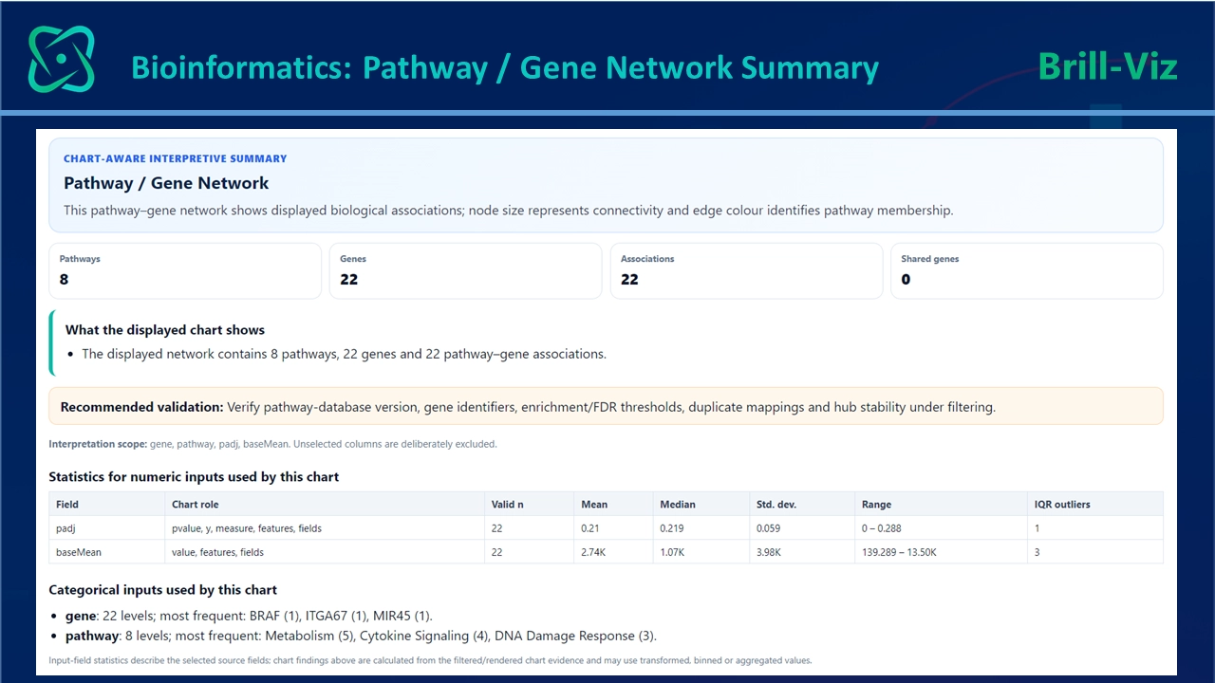Select the Associations card showing 22
The height and width of the screenshot is (683, 1215).
(x=746, y=271)
